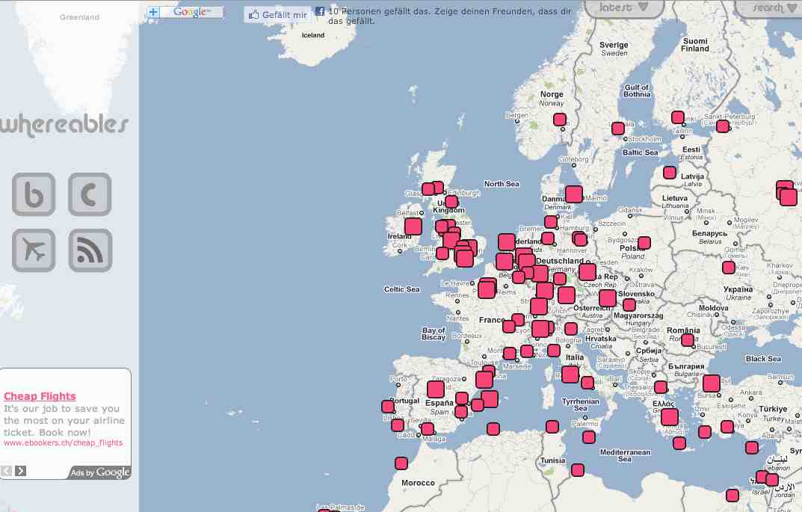Click the plus icon beside the Google logo
The image size is (802, 512).
(x=153, y=12)
